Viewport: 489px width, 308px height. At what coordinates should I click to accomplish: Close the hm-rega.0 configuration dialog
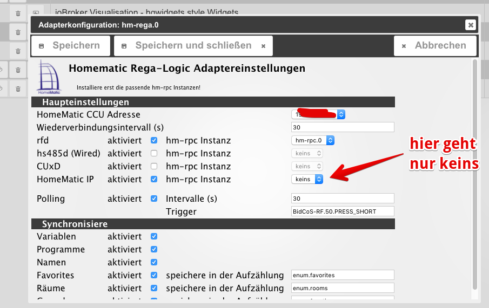tap(470, 25)
